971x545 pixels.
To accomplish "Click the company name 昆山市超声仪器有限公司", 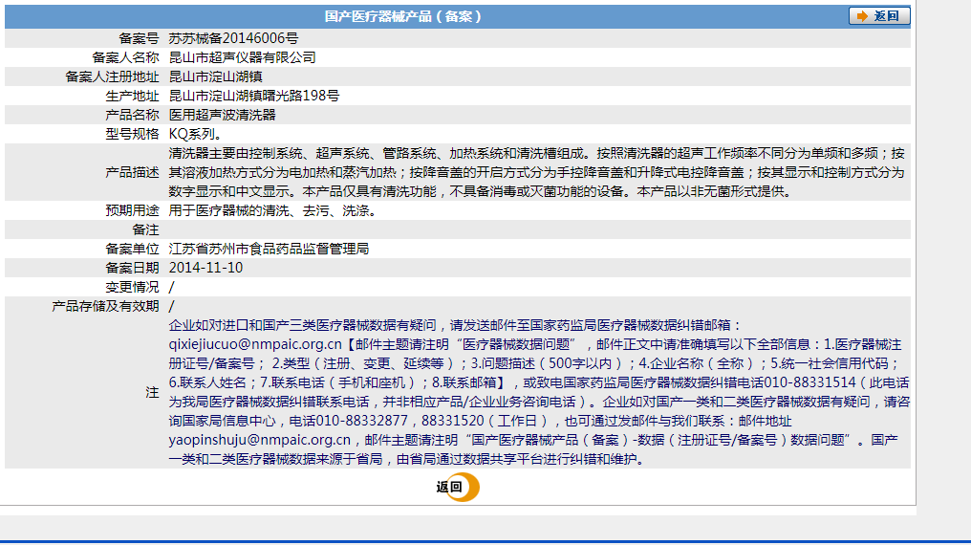I will point(242,57).
